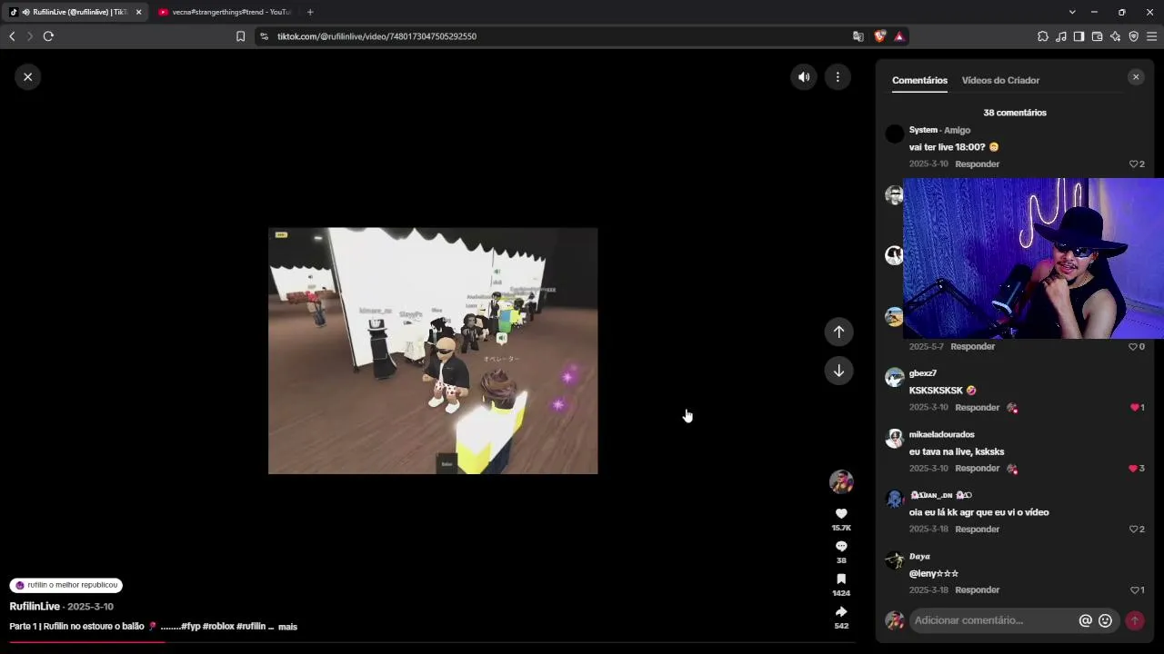Image resolution: width=1164 pixels, height=654 pixels.
Task: Open the video more options menu
Action: pos(838,77)
